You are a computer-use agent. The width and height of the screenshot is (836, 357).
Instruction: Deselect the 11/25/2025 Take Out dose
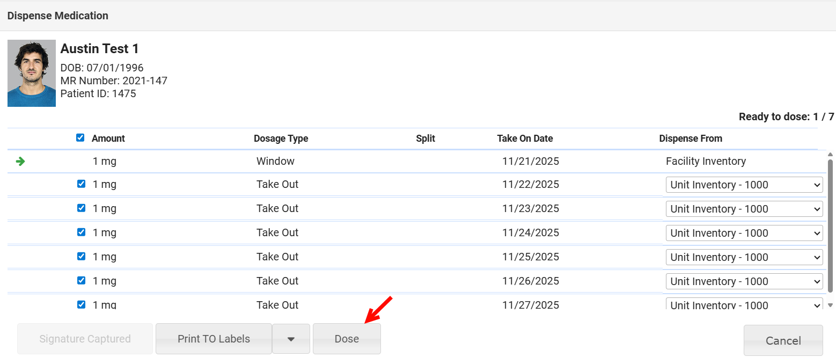(x=81, y=257)
